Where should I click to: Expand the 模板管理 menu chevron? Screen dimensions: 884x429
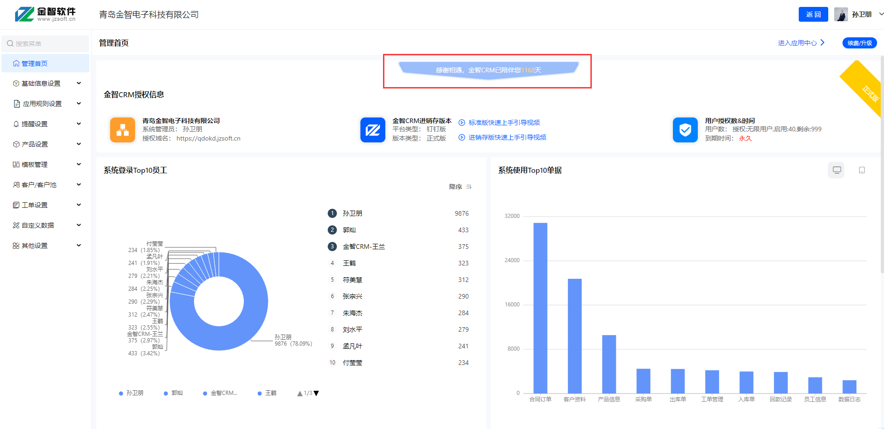[x=79, y=165]
